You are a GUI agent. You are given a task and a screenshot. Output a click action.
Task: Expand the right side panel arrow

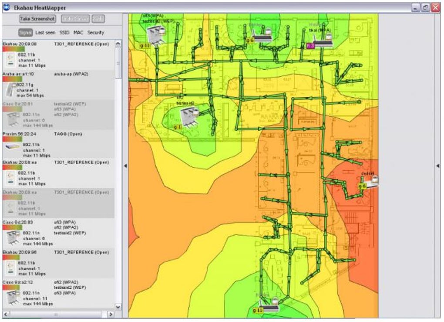pos(438,166)
